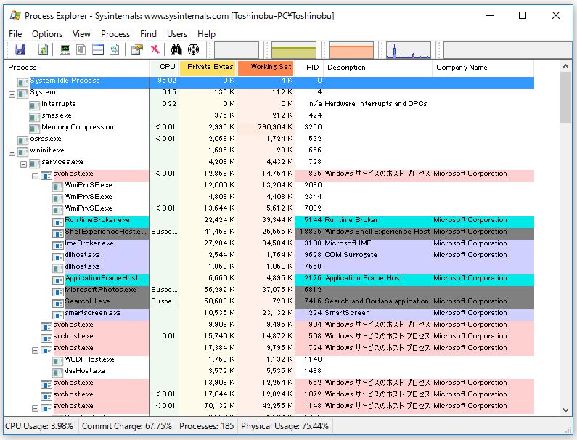577x440 pixels.
Task: Collapse svchost.exe PID 1148 node
Action: pos(35,408)
